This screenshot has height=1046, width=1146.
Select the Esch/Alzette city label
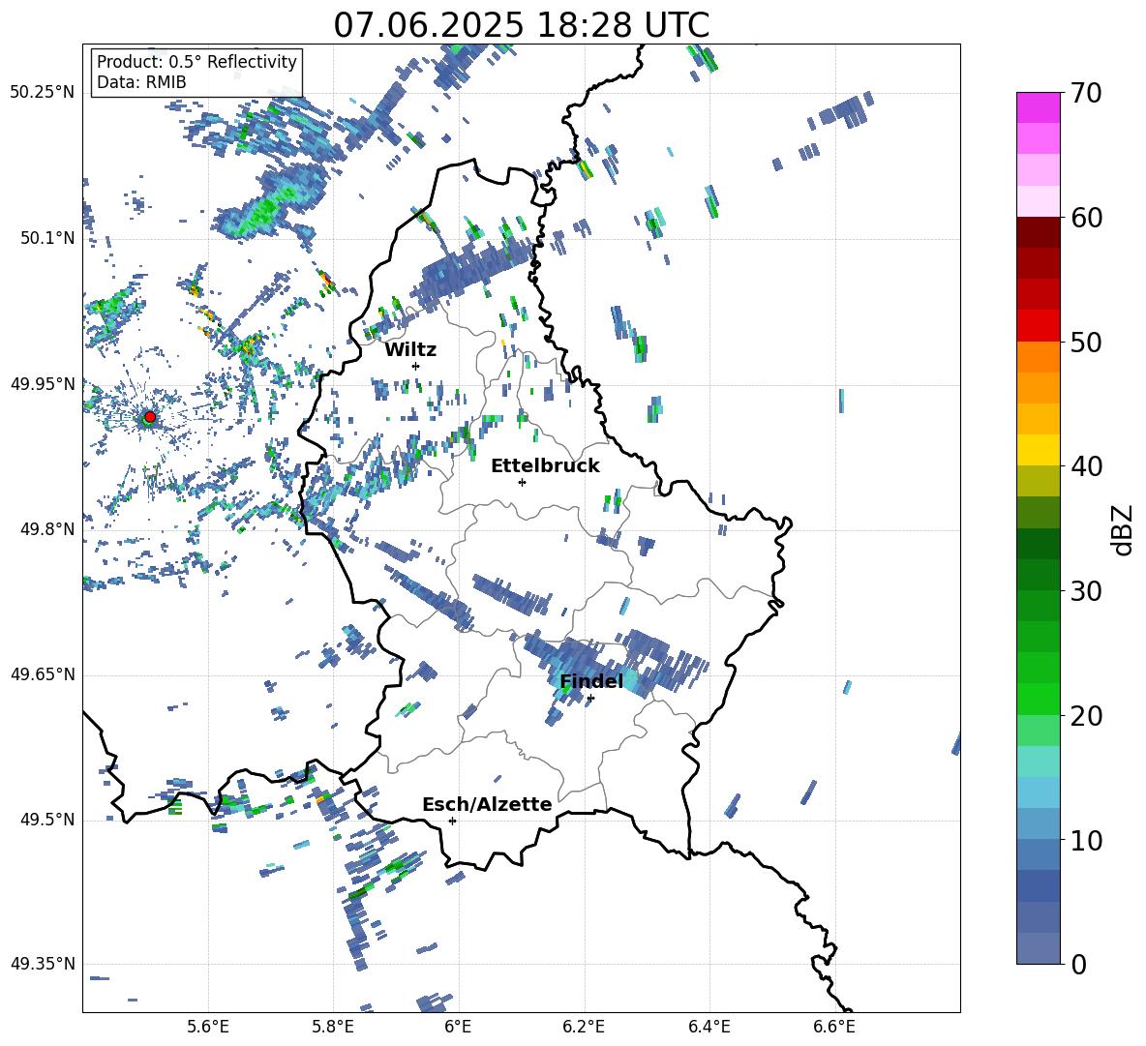[x=487, y=805]
